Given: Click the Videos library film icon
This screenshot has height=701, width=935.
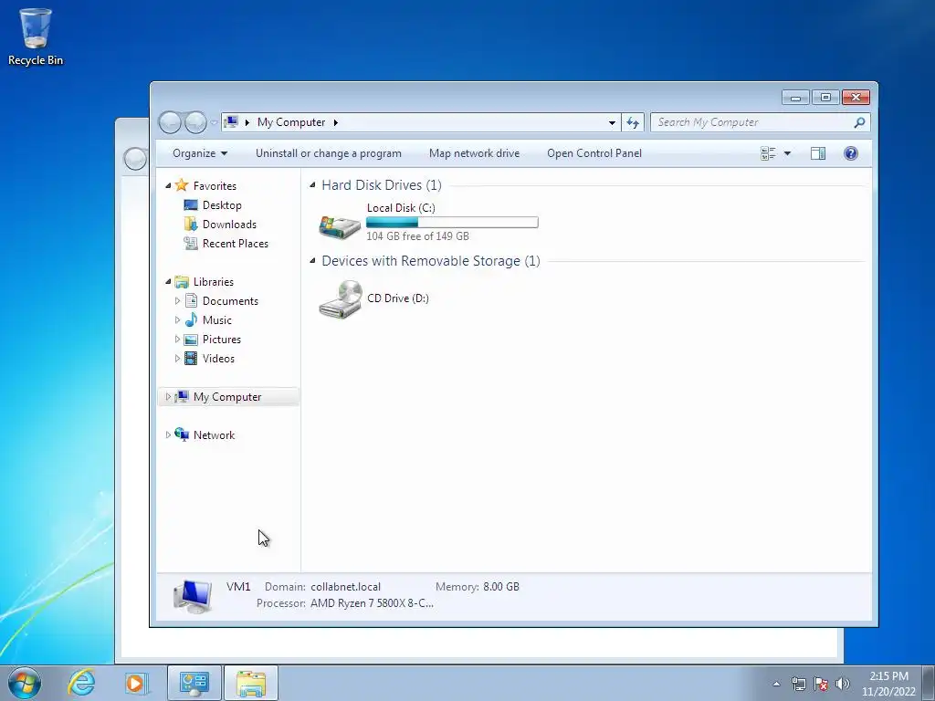Looking at the screenshot, I should pyautogui.click(x=191, y=358).
